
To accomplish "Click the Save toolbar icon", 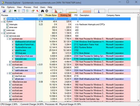I will click(4, 11).
